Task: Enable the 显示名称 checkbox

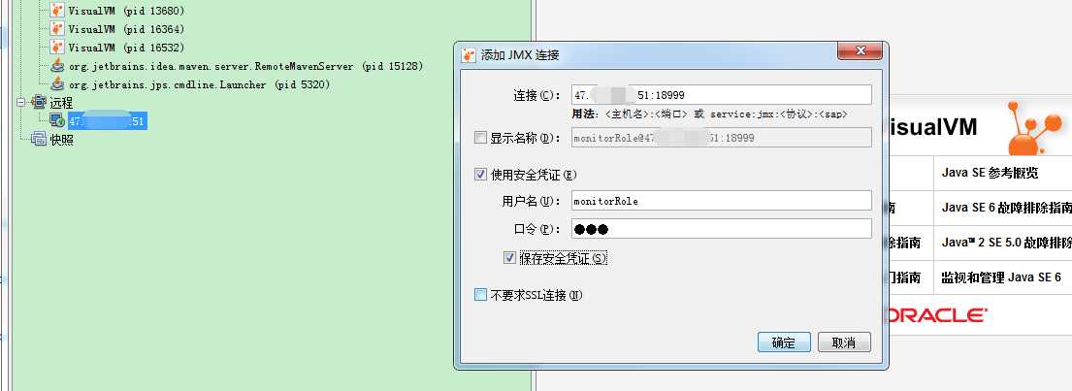Action: 480,138
